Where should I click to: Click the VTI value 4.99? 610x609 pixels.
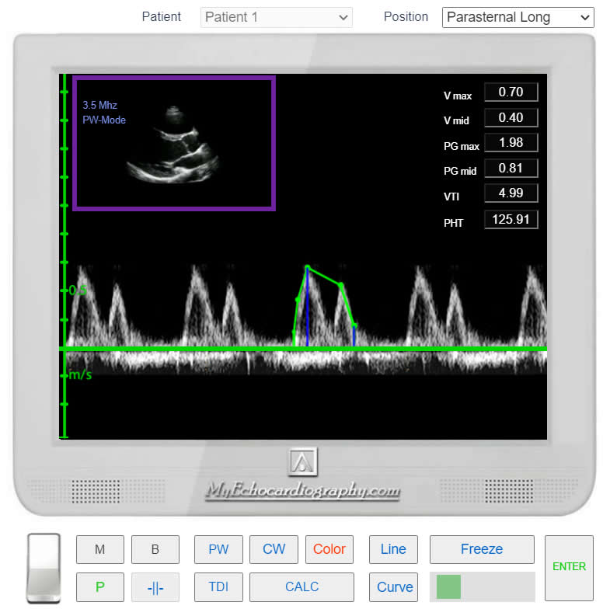click(511, 193)
